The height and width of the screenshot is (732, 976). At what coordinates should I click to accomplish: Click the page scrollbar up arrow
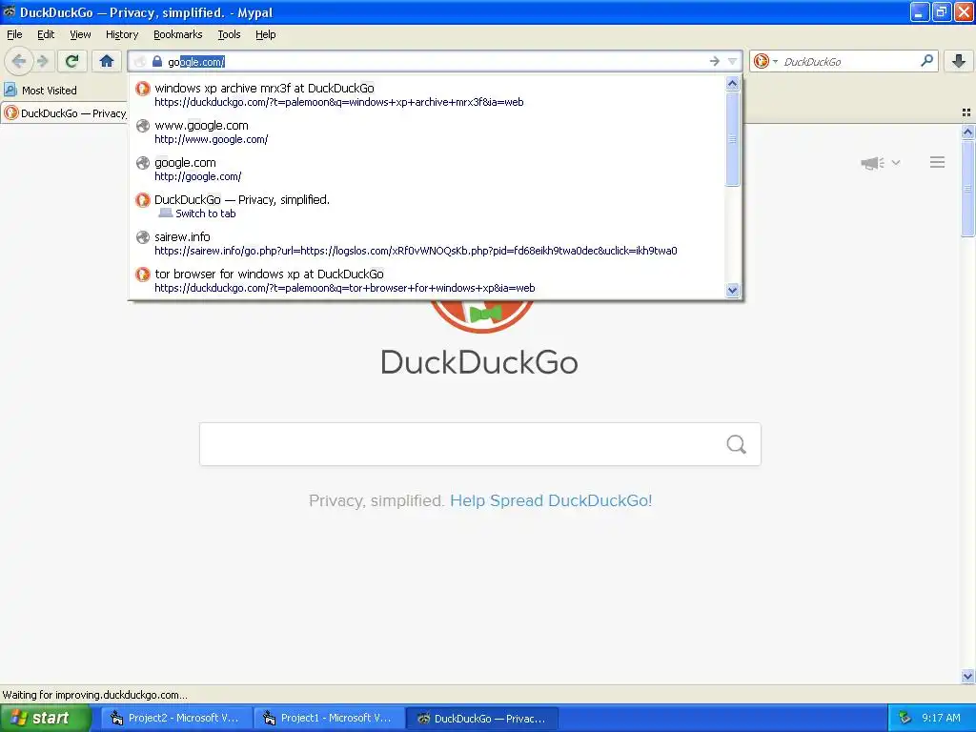click(x=967, y=132)
